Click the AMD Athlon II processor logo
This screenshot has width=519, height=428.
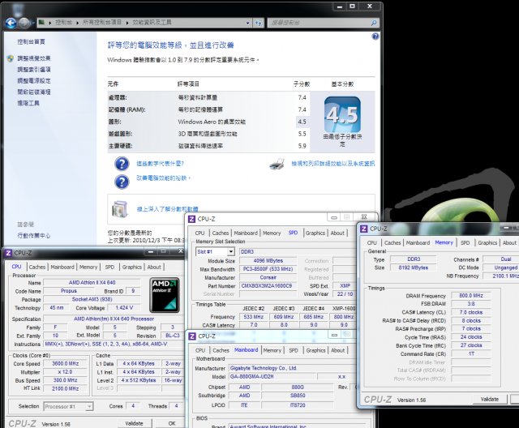pyautogui.click(x=165, y=295)
